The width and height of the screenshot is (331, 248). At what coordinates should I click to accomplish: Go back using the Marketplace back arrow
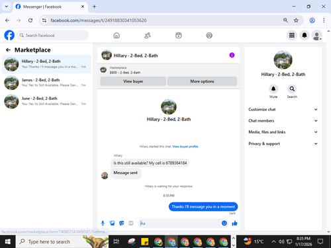click(x=8, y=50)
